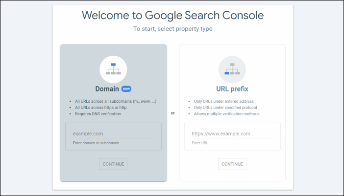Image resolution: width=344 pixels, height=196 pixels.
Task: Click 'Requires DNS verification' bullet
Action: coord(98,114)
